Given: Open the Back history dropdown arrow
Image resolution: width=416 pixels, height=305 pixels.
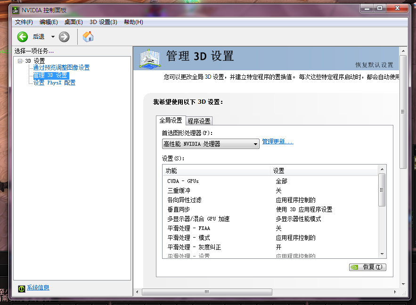Looking at the screenshot, I should click(53, 37).
